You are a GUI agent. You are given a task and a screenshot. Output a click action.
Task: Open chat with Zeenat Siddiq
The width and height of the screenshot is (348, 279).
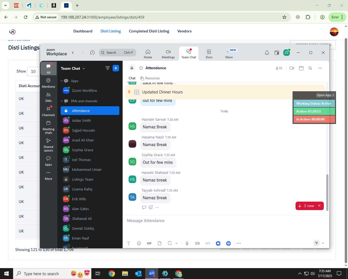(90, 228)
